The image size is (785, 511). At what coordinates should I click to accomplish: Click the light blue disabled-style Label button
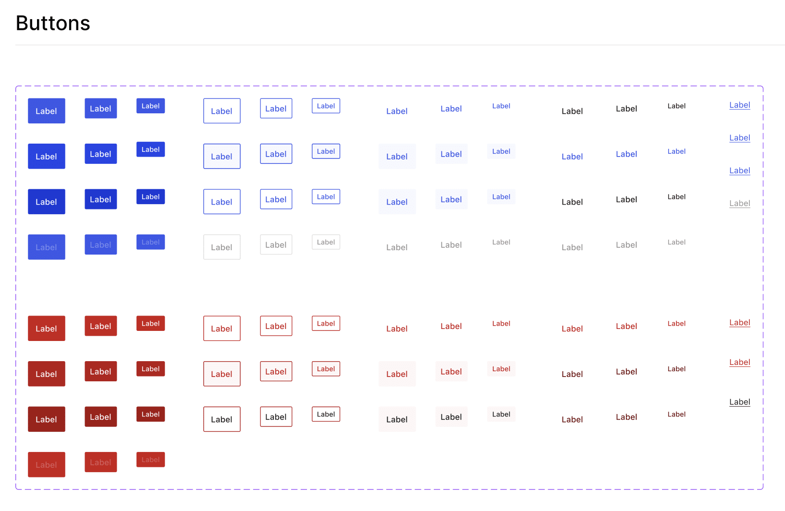pos(46,247)
